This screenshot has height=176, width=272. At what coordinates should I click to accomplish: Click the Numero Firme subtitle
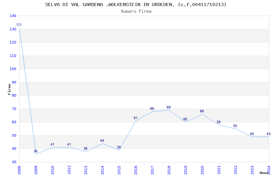(136, 12)
